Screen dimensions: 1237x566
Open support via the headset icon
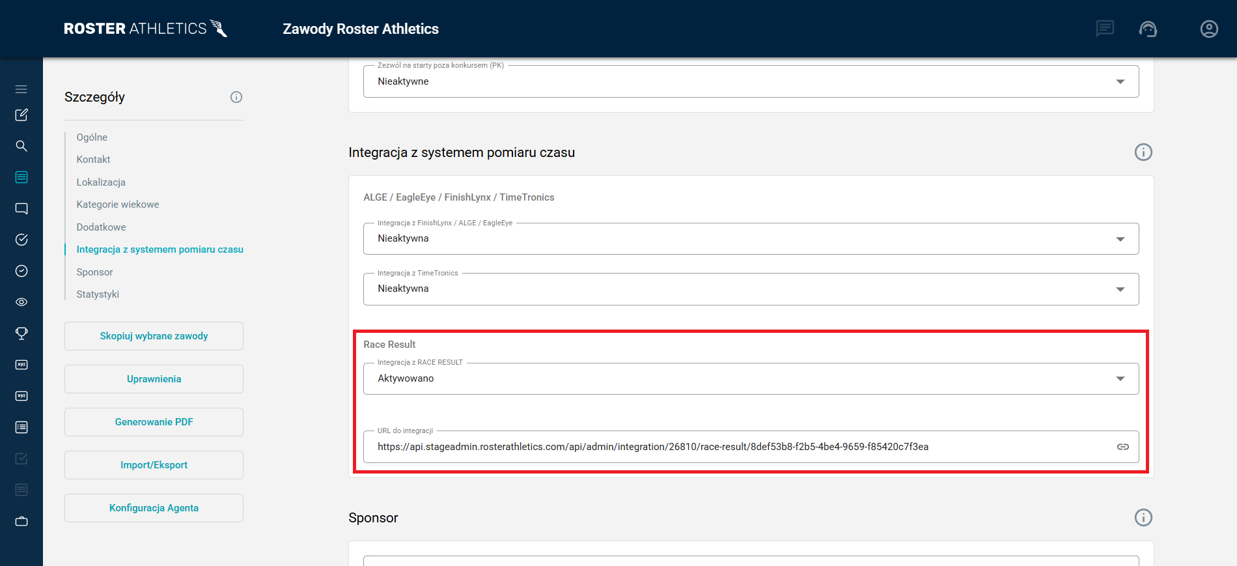[1148, 29]
